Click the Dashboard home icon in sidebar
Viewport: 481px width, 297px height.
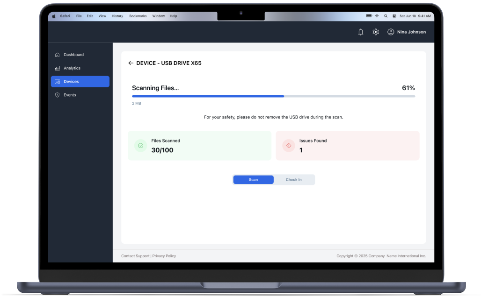pos(58,55)
